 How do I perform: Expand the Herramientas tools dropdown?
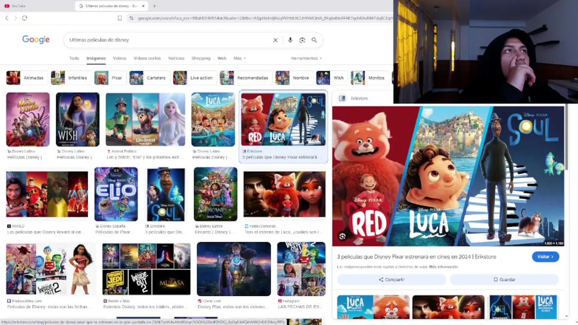point(307,58)
